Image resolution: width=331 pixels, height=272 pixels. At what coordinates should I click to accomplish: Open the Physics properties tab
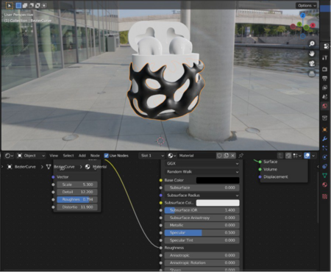(x=325, y=157)
